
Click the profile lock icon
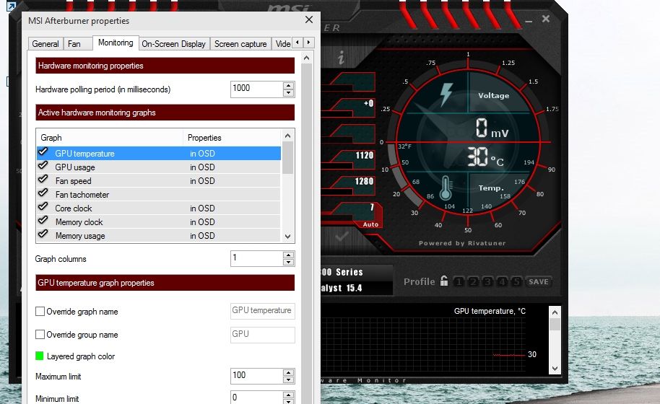click(444, 281)
